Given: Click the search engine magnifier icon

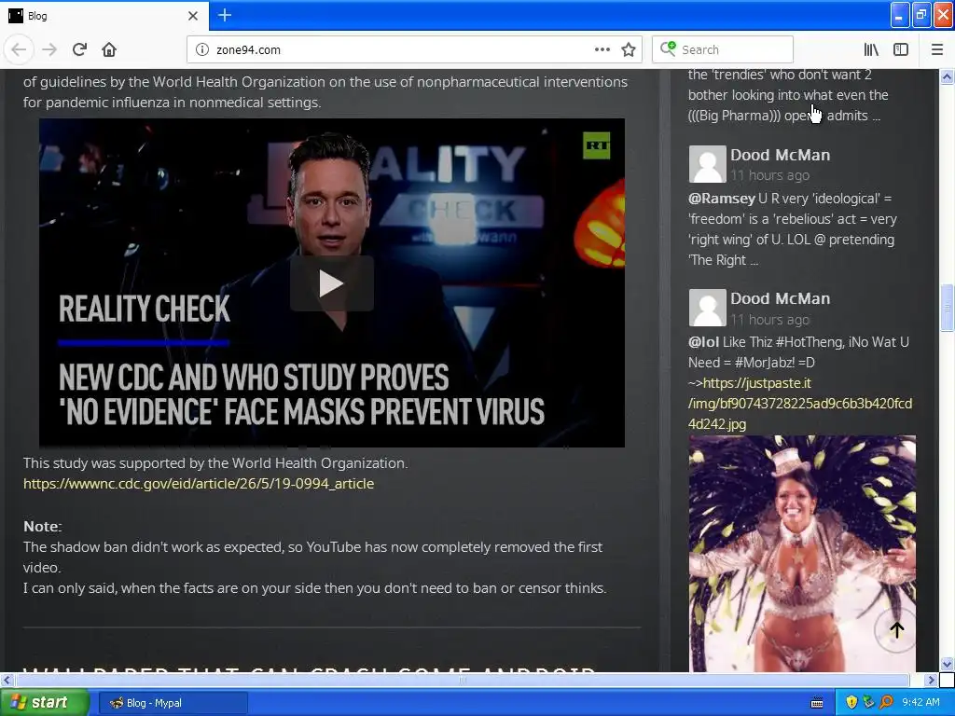Looking at the screenshot, I should tap(668, 48).
